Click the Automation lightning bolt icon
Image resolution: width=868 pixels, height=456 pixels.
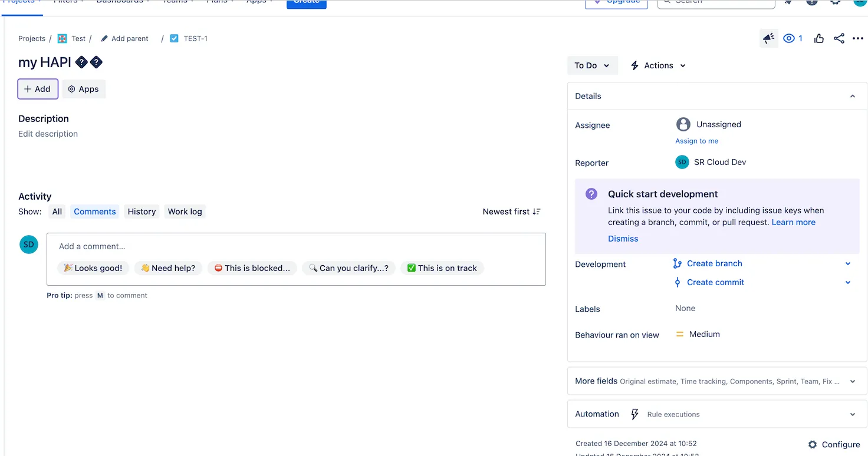click(634, 414)
